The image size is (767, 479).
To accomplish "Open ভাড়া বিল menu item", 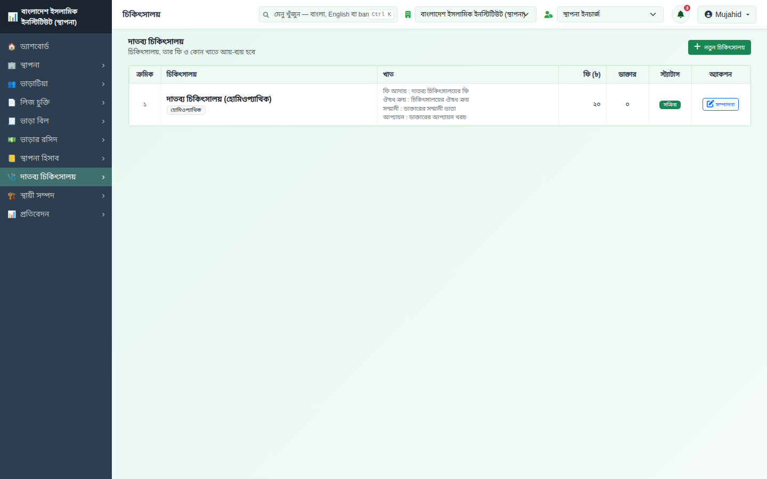I will coord(56,121).
